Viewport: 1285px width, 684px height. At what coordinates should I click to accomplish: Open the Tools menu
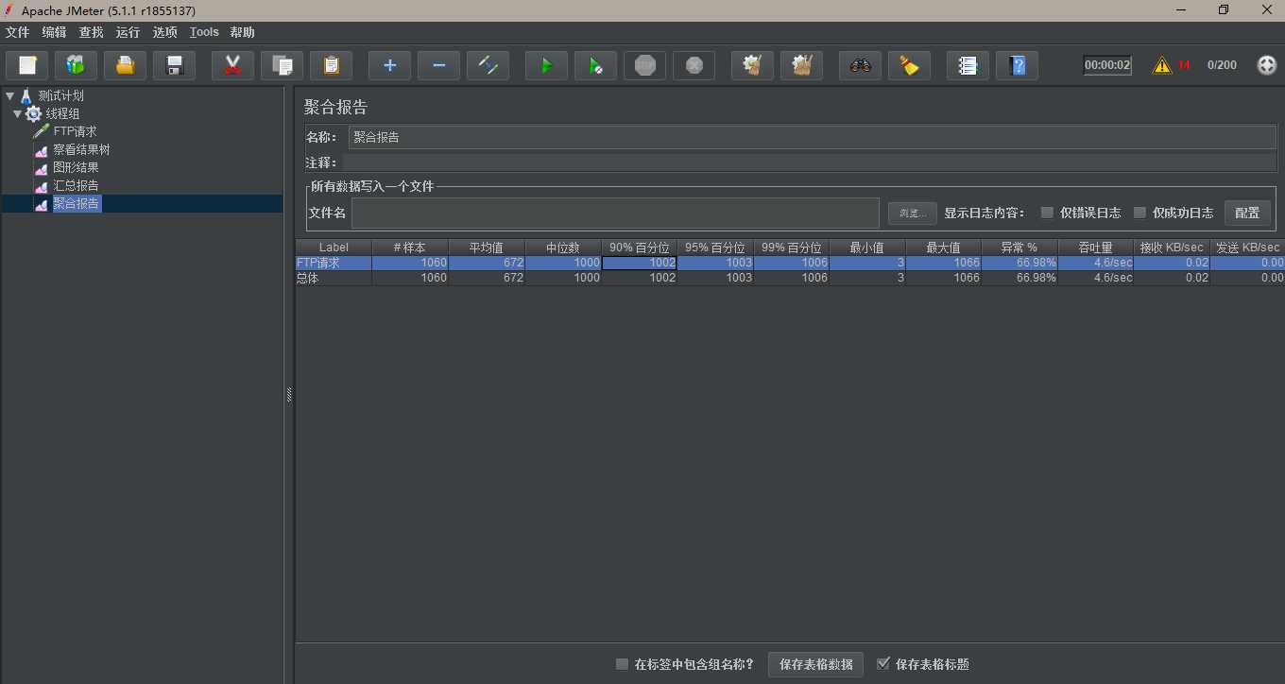coord(204,32)
